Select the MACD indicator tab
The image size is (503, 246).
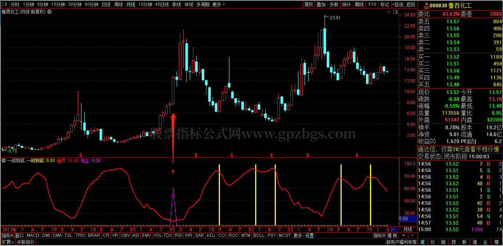[33, 235]
